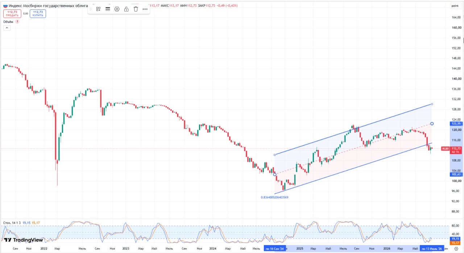Viewport: 464px width, 253px height.
Task: Click the TradingView logo
Action: [x=24, y=240]
